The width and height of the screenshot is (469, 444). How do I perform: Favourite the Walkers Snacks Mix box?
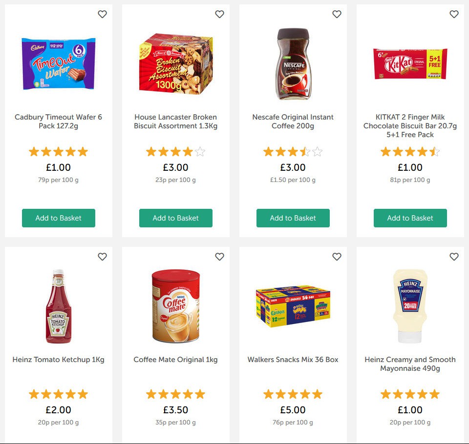tap(337, 256)
